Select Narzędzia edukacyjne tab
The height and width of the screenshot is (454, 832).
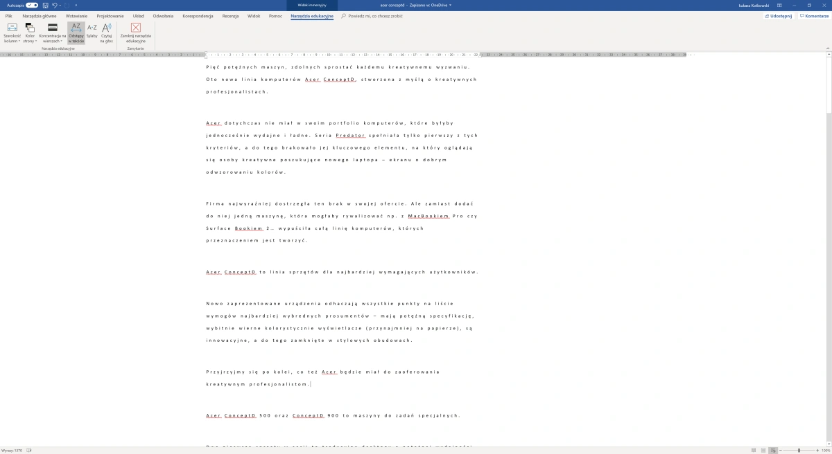[312, 15]
